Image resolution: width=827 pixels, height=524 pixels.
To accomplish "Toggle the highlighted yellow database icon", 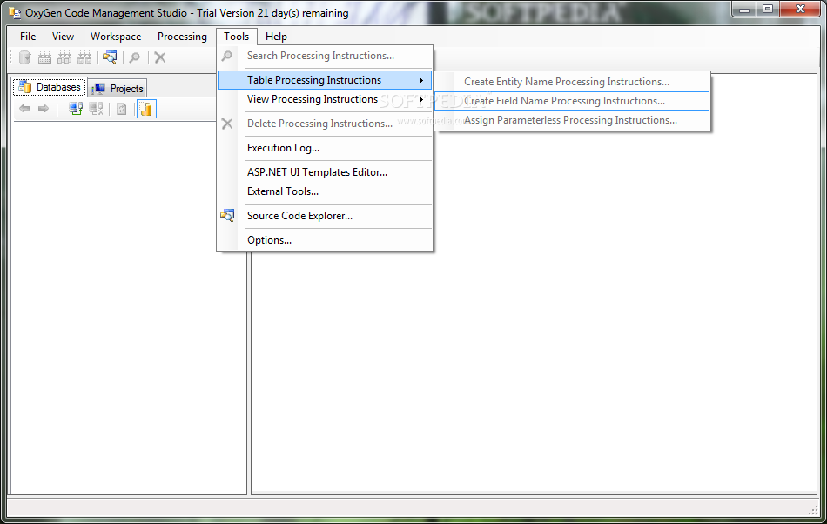I will click(x=146, y=109).
